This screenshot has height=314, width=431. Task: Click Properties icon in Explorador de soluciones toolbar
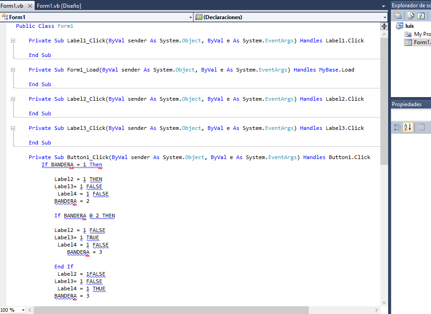pos(398,16)
